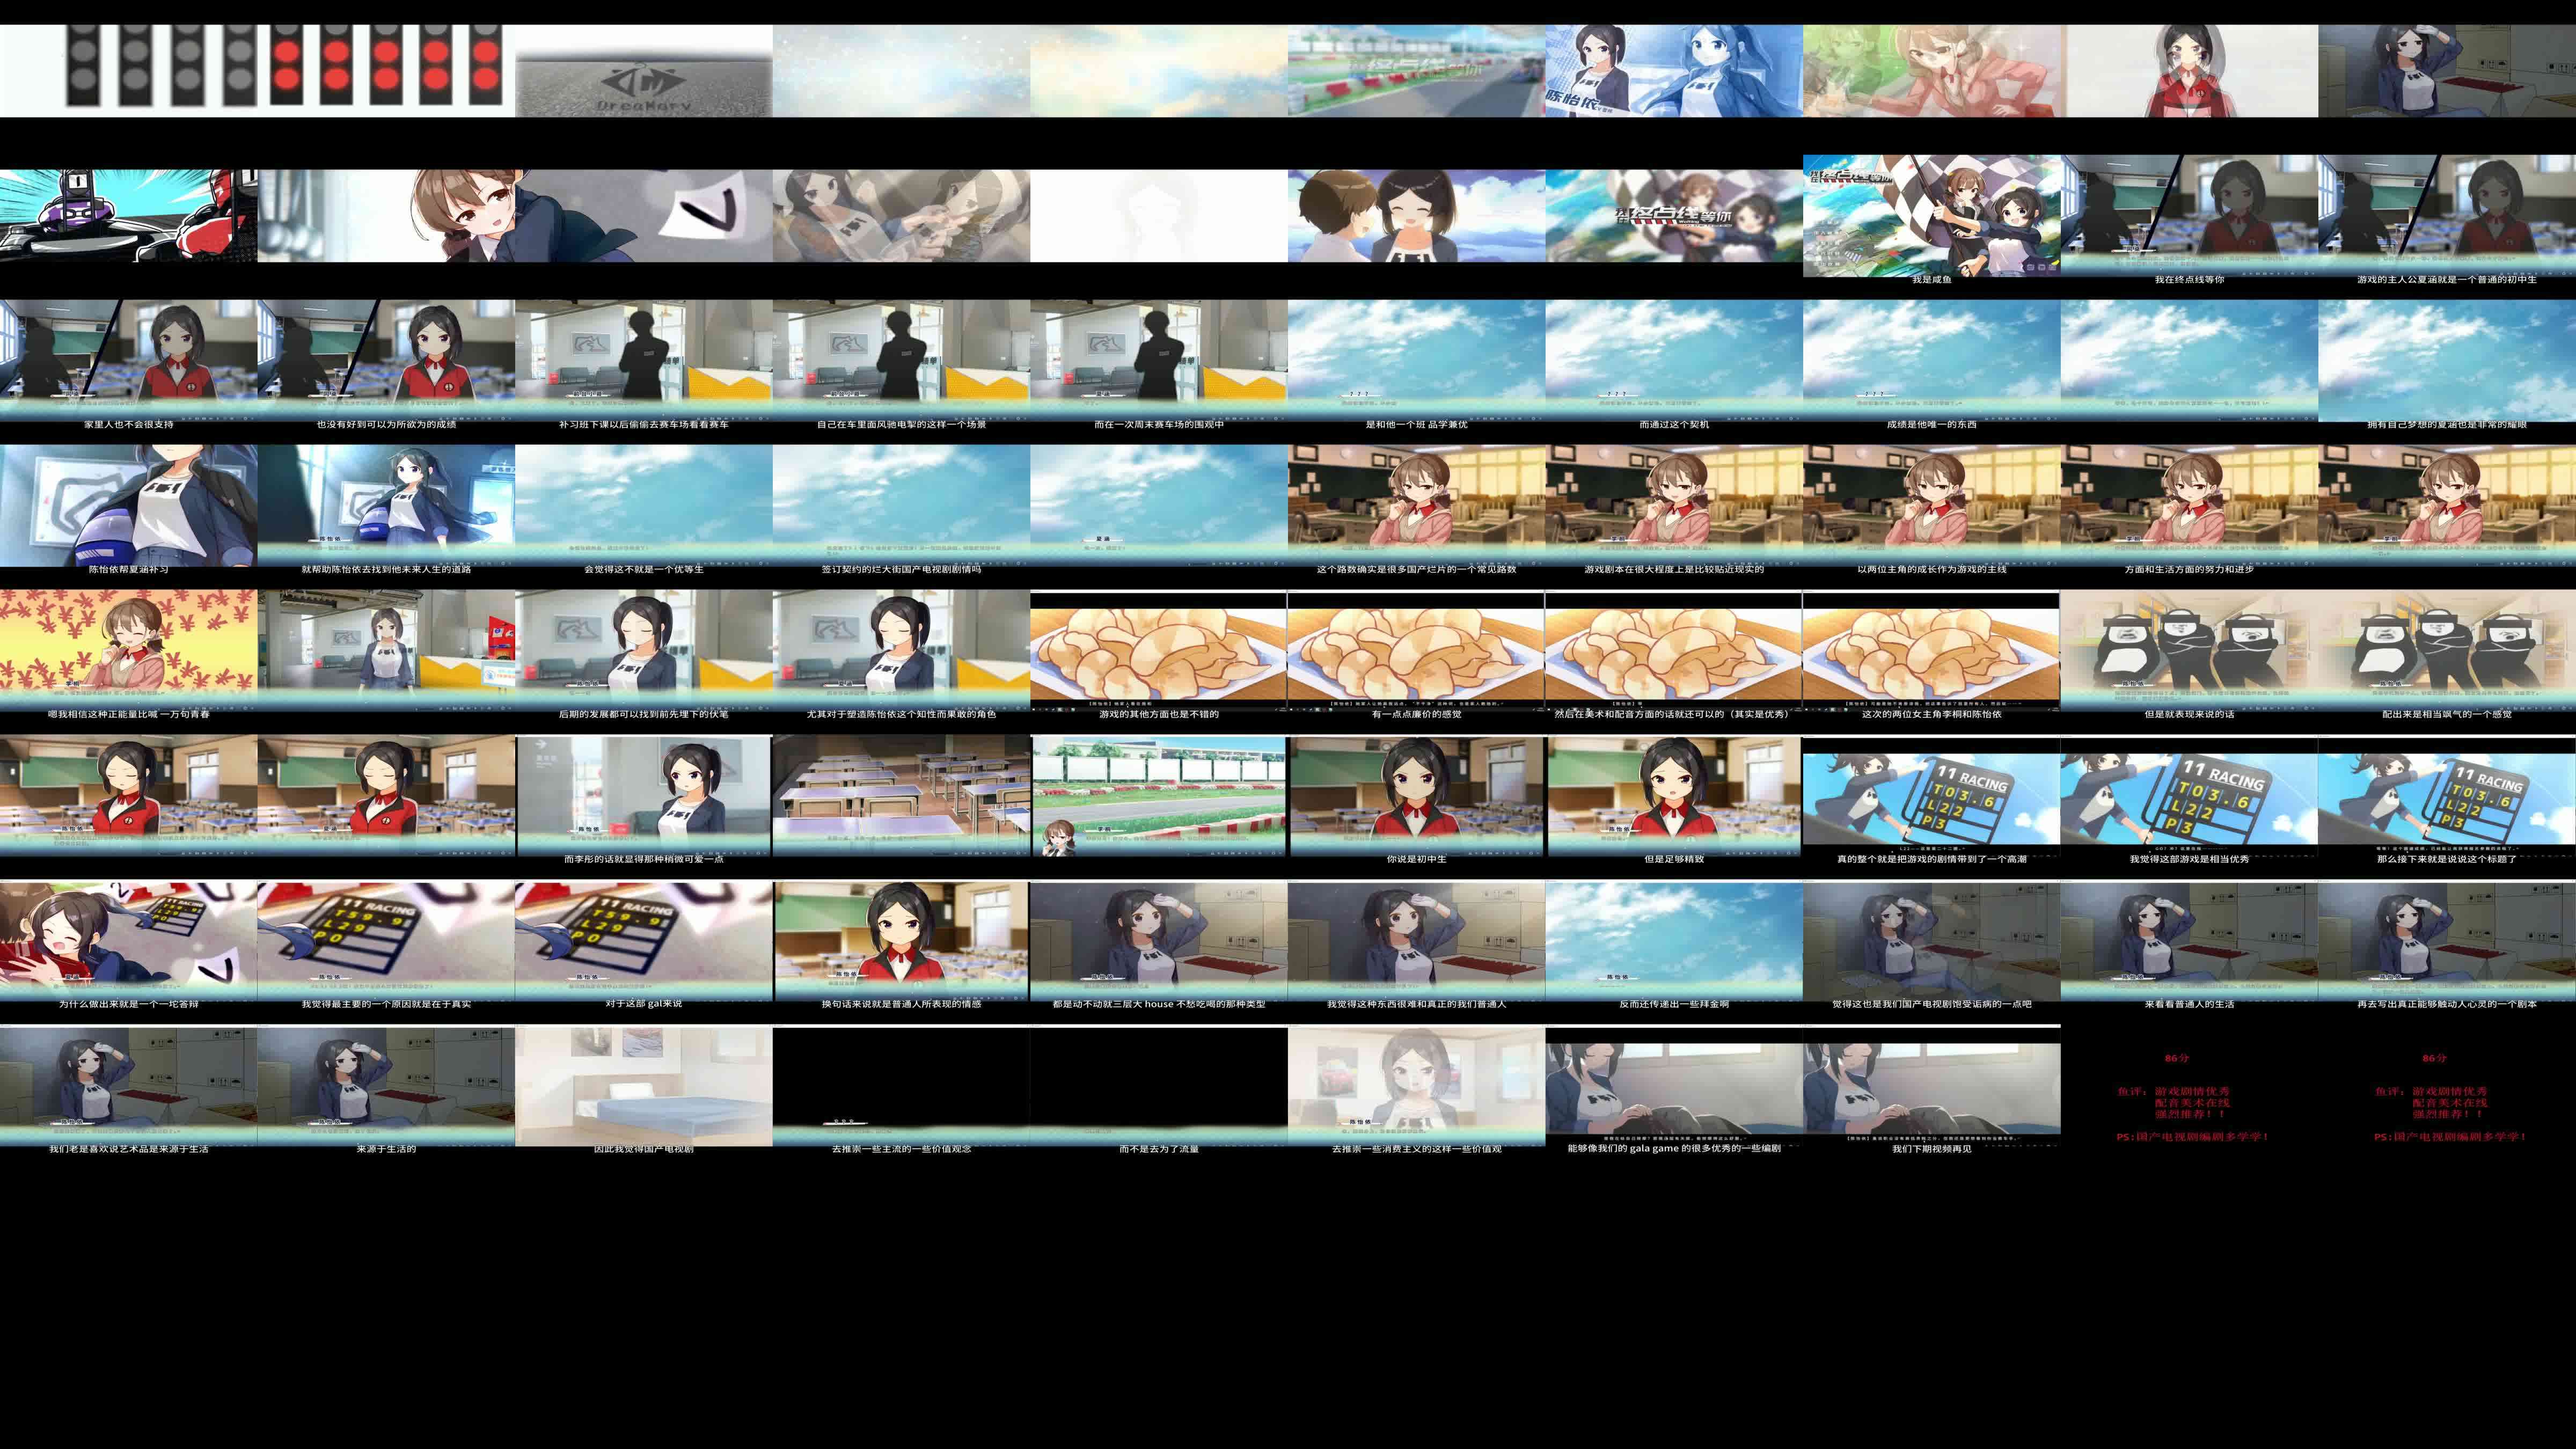Open the chips frame captioned 游戏的其他方面也是不错的
2576x1449 pixels.
tap(1159, 651)
